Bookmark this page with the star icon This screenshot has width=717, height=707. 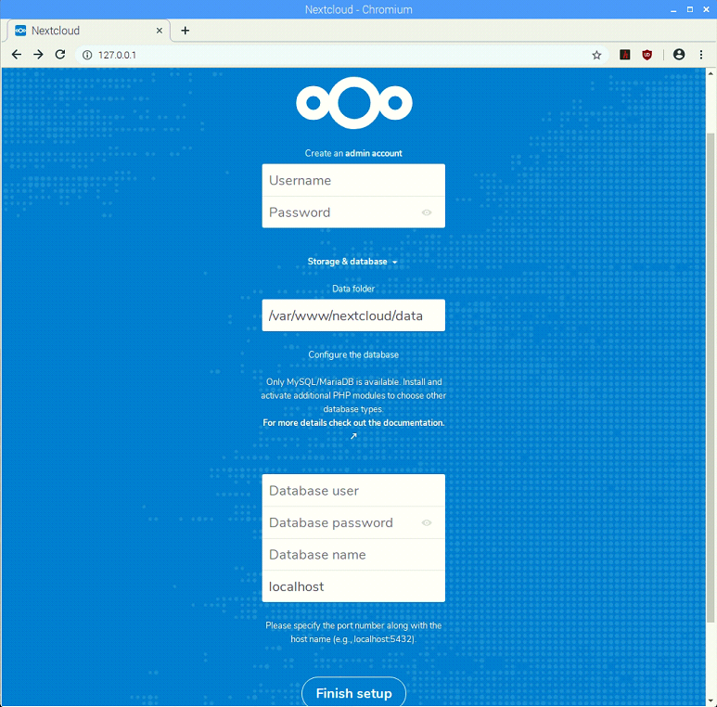click(596, 56)
